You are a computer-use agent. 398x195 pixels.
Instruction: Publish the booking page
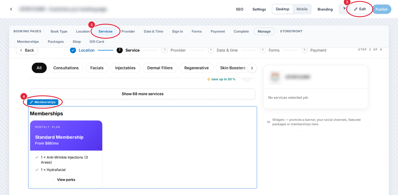coord(381,9)
